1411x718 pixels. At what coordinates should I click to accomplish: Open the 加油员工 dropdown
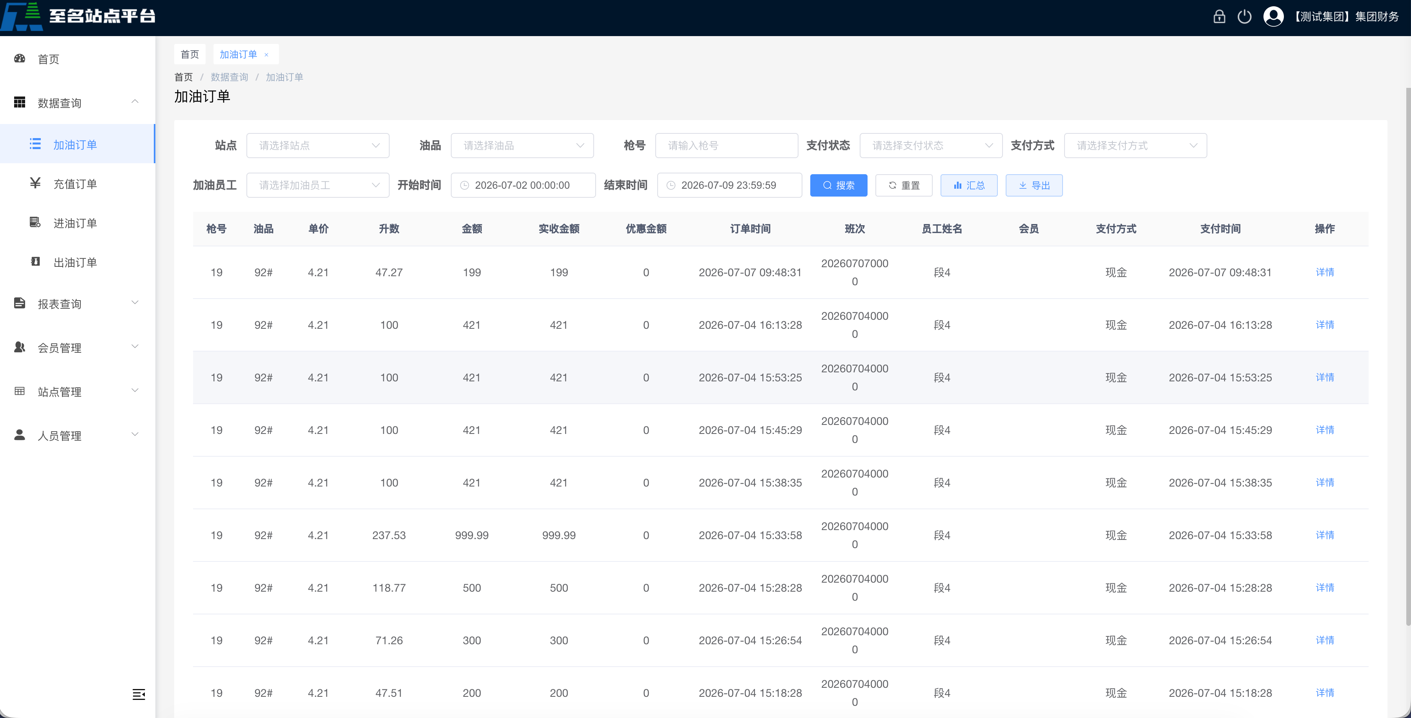click(x=318, y=185)
